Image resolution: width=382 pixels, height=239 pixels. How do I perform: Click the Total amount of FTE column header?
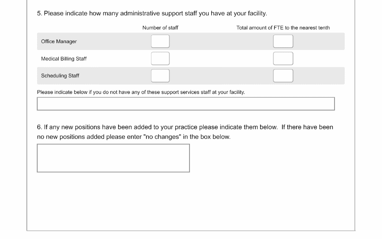(x=283, y=28)
